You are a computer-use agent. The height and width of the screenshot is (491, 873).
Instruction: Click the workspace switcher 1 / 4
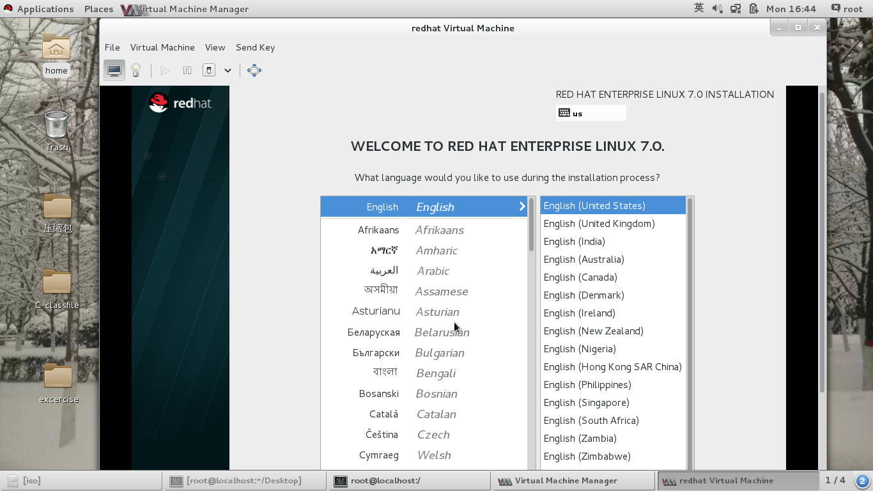pos(835,480)
